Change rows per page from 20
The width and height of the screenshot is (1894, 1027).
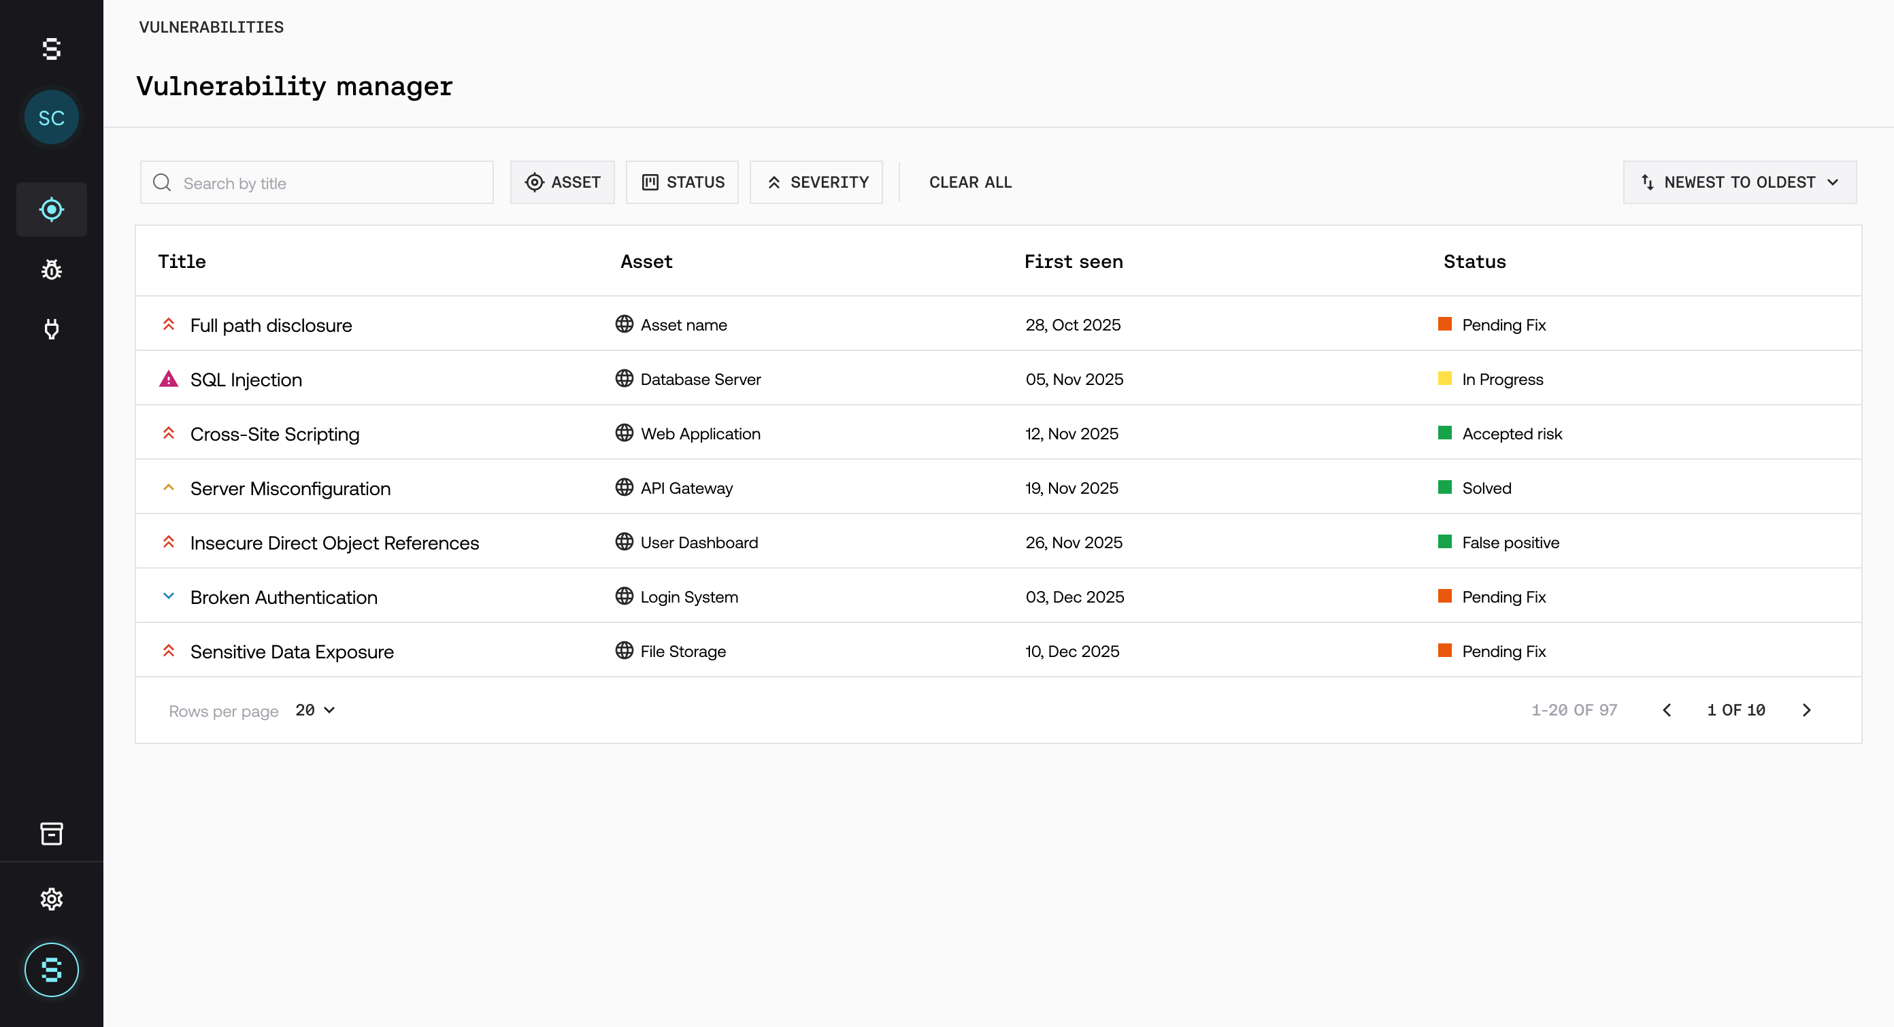pyautogui.click(x=315, y=709)
